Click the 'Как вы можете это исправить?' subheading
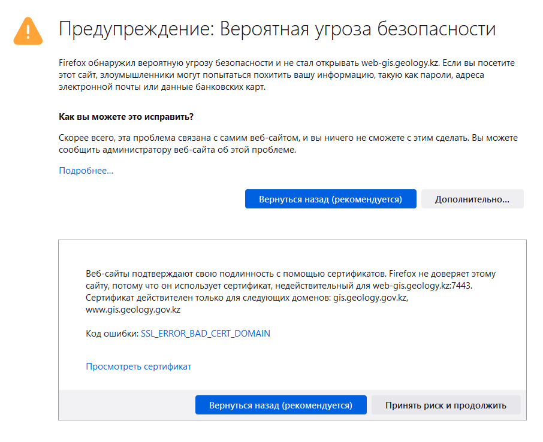 126,116
